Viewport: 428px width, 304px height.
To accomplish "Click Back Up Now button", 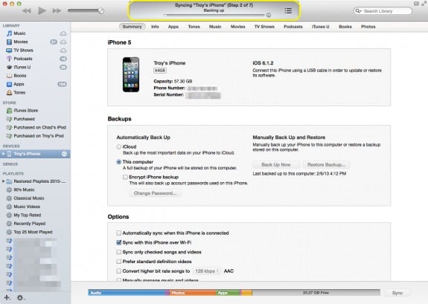I will (x=276, y=165).
